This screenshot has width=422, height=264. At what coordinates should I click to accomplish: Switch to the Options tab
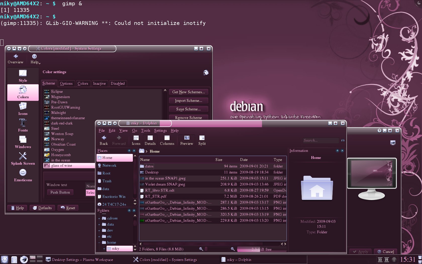point(66,83)
